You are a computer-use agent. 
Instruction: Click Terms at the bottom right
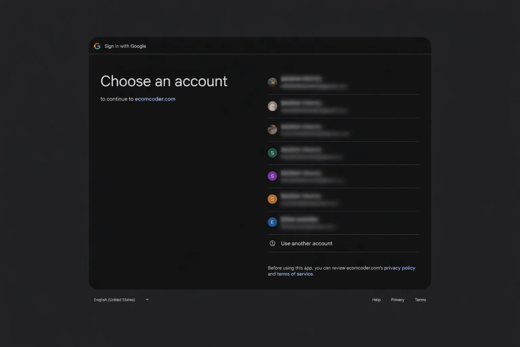coord(420,300)
